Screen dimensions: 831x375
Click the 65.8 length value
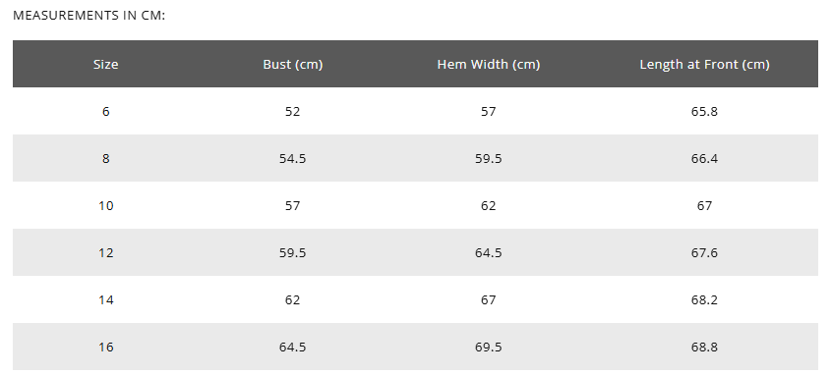(704, 111)
